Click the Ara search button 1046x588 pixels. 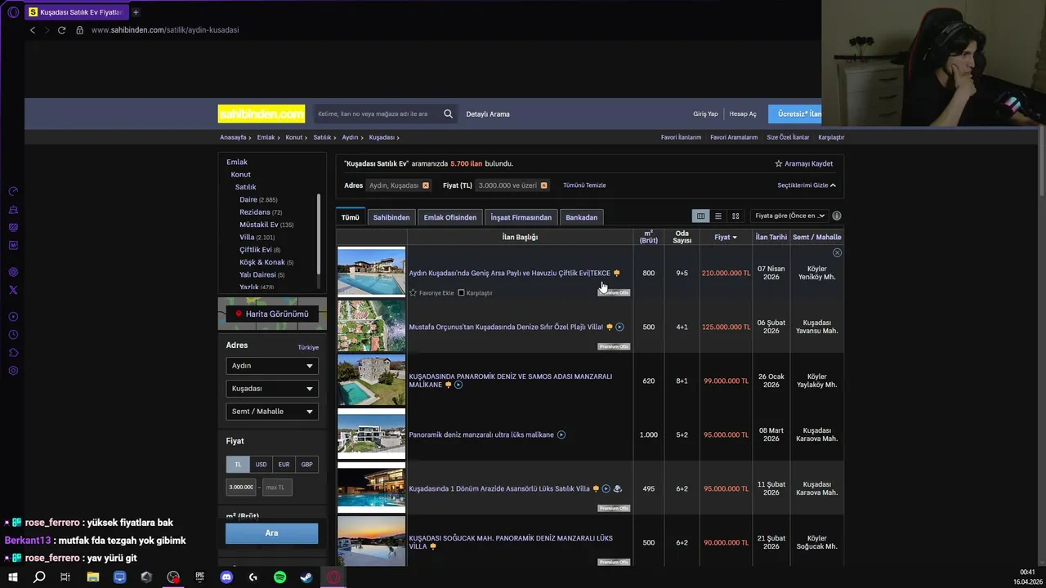click(271, 533)
